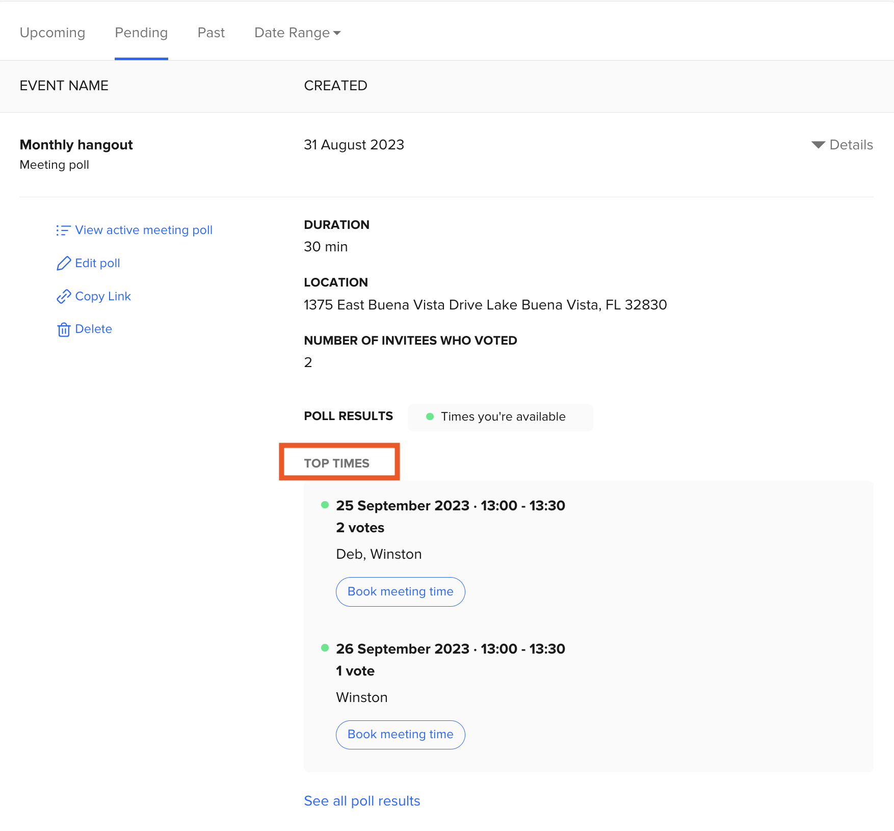Click the NUMBER OF INVITEES WHO VOTED label
The width and height of the screenshot is (894, 831).
coord(410,341)
